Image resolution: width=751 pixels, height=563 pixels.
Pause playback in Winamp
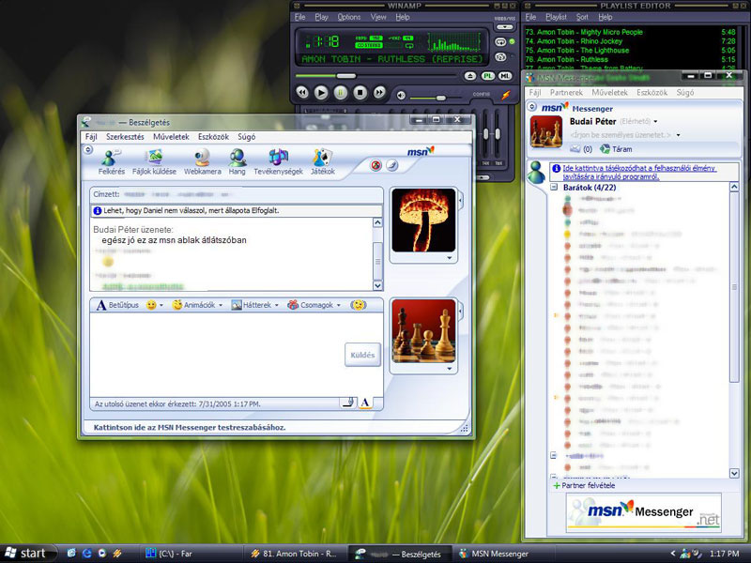click(341, 92)
